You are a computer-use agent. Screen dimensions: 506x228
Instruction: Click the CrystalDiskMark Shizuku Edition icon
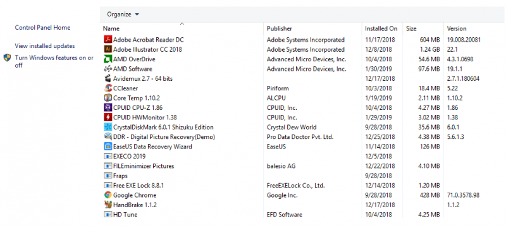tap(108, 127)
